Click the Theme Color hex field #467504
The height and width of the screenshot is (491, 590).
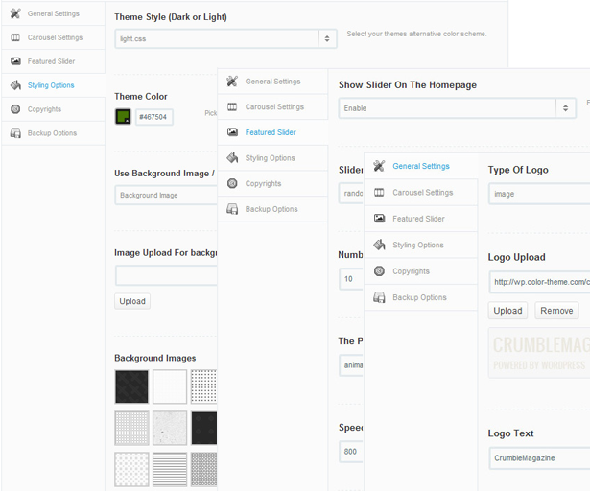tap(153, 117)
